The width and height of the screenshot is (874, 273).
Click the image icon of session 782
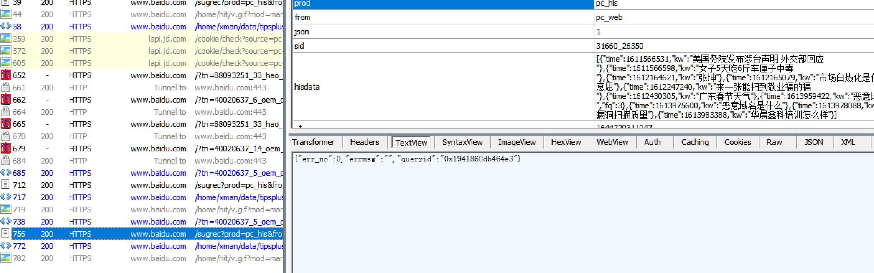pos(6,258)
